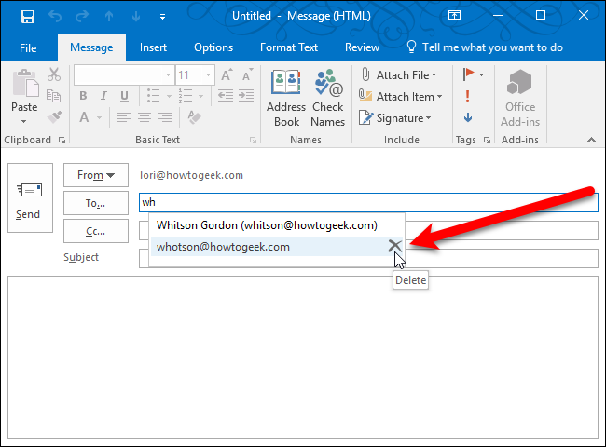Switch to the Insert tab
This screenshot has width=606, height=447.
[154, 47]
